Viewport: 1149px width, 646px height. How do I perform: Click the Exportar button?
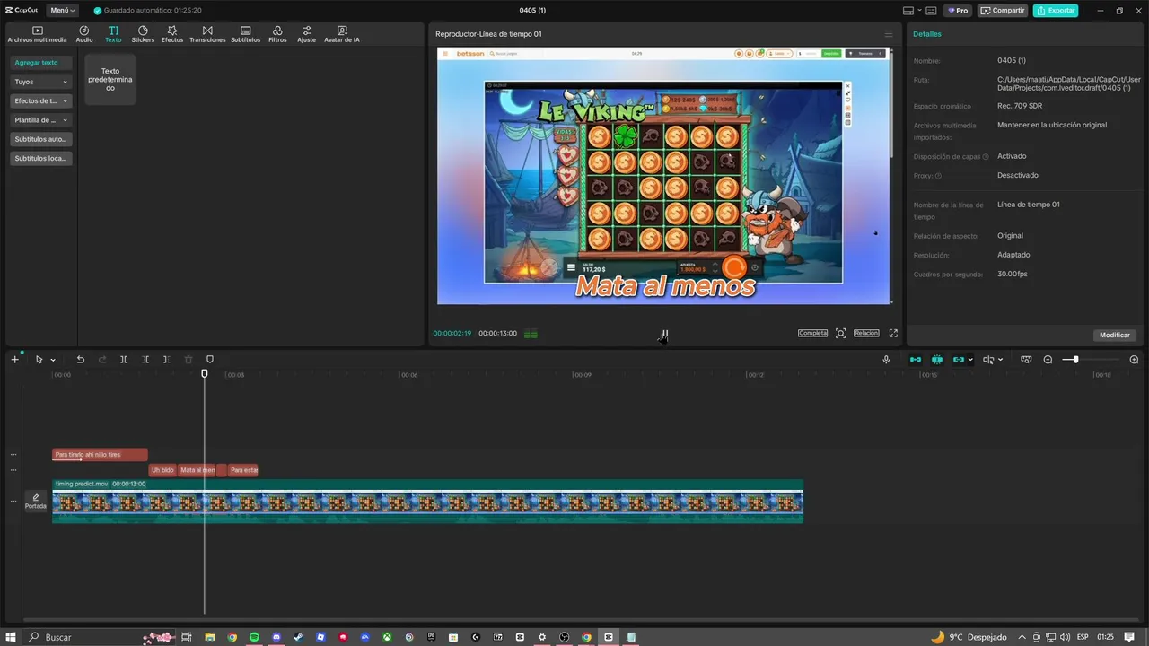pos(1056,11)
